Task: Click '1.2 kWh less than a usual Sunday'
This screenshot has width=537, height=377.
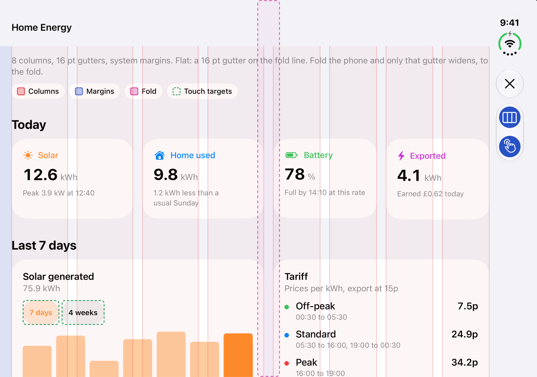Action: (x=186, y=198)
